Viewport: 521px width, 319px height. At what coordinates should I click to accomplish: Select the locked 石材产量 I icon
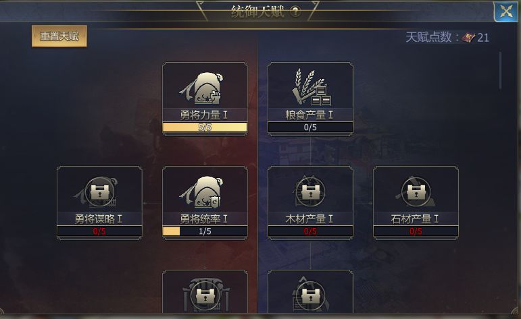[416, 192]
